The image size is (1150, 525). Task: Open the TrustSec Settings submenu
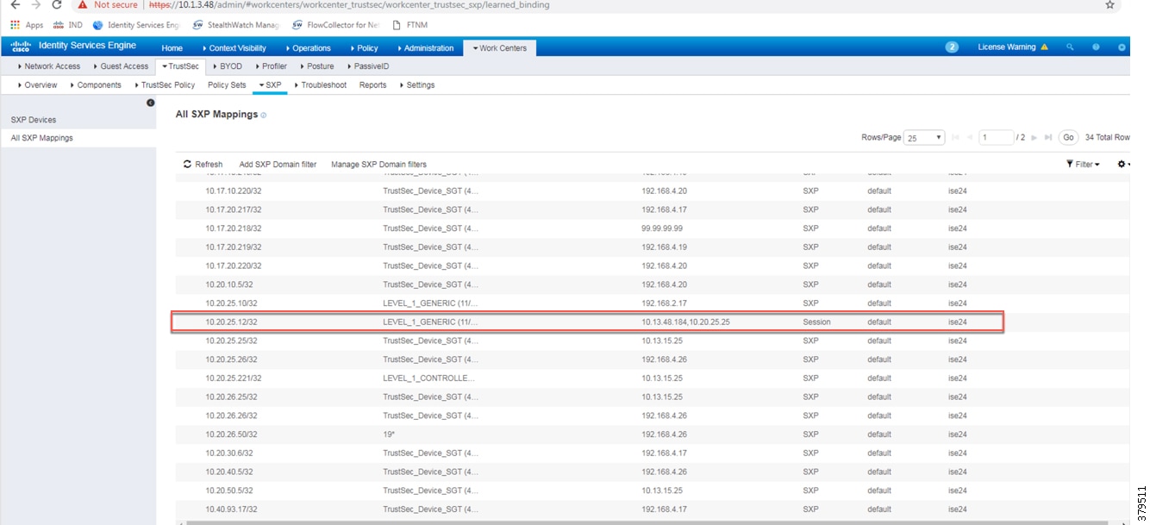point(416,85)
